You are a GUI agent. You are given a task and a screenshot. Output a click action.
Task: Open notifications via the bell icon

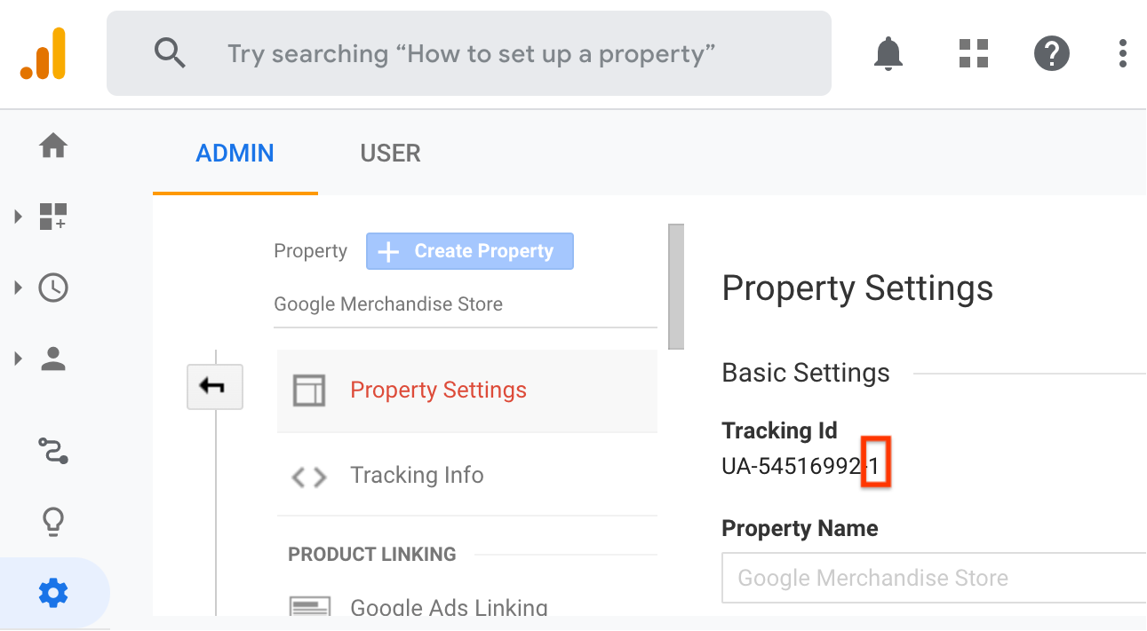coord(888,53)
